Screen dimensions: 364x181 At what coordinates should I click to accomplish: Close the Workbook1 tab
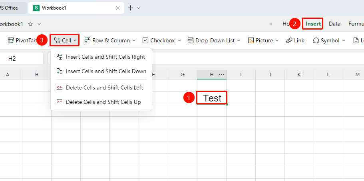[118, 8]
